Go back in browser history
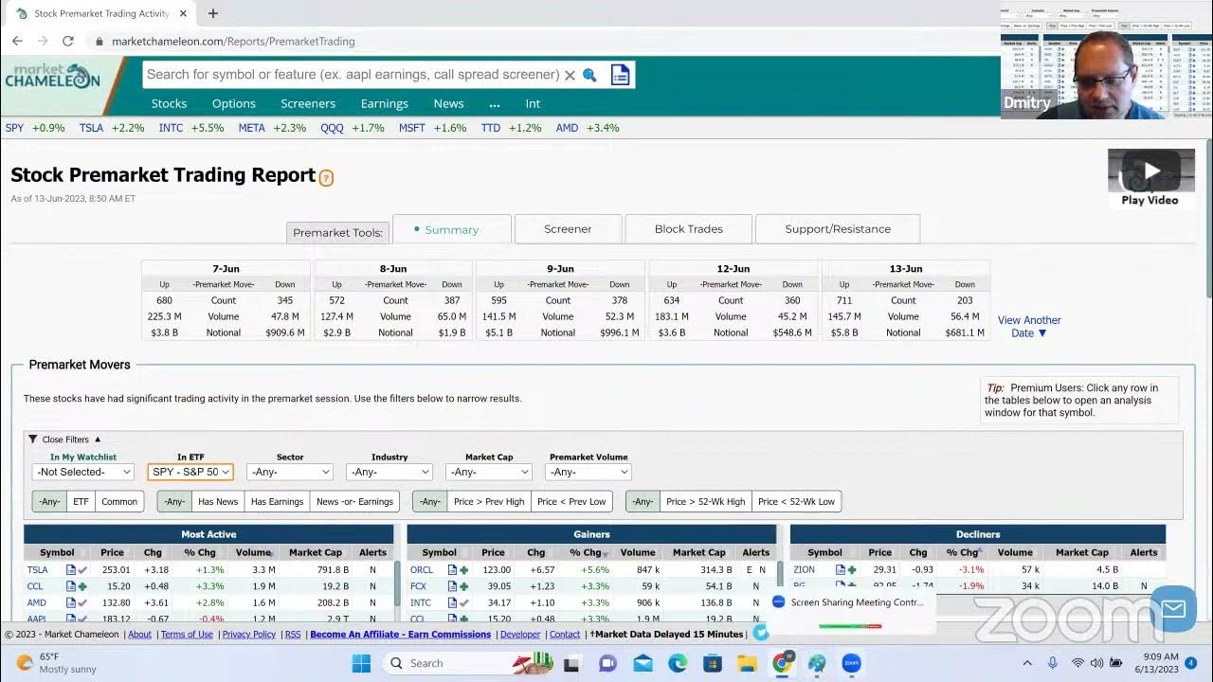The width and height of the screenshot is (1213, 682). pos(17,41)
